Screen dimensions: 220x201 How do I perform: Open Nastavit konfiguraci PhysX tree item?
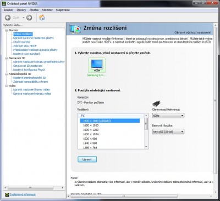pos(29,70)
